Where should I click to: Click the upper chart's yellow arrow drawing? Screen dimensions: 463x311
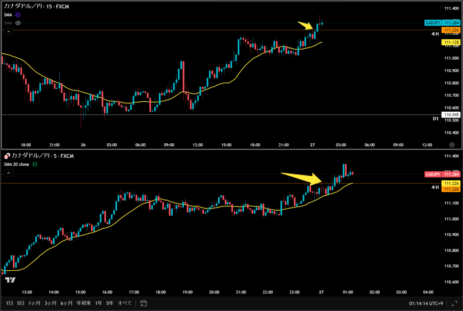(305, 25)
